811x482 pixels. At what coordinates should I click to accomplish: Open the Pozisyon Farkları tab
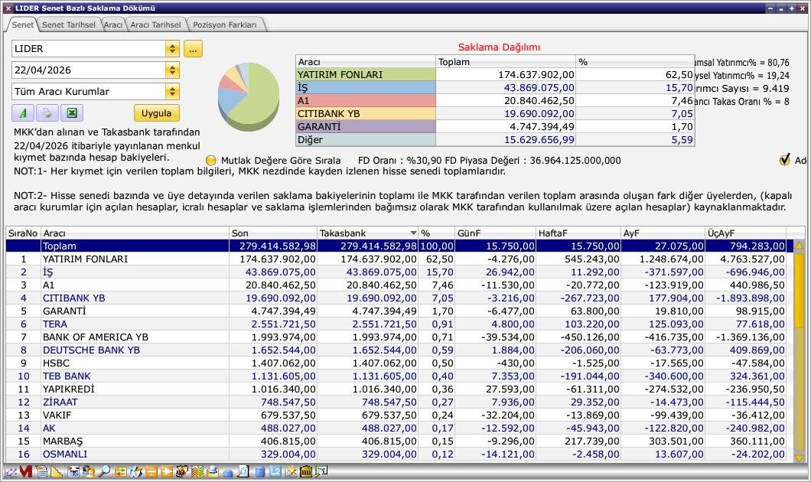(226, 24)
